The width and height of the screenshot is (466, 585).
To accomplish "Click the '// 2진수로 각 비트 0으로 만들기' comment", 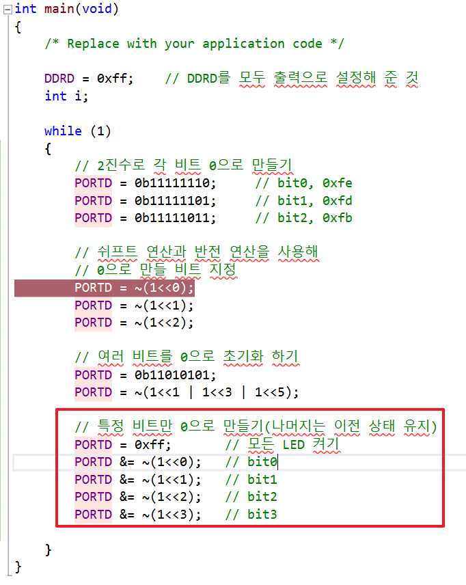I will coord(184,165).
